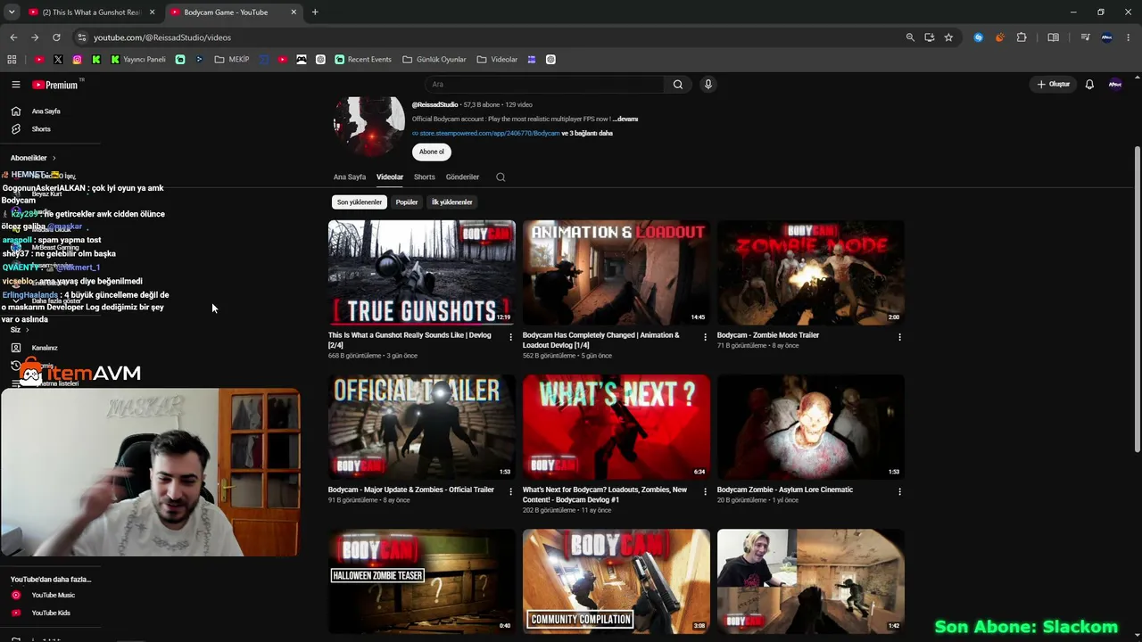Open options for True Gunshots devlog video
1142x642 pixels.
click(510, 337)
